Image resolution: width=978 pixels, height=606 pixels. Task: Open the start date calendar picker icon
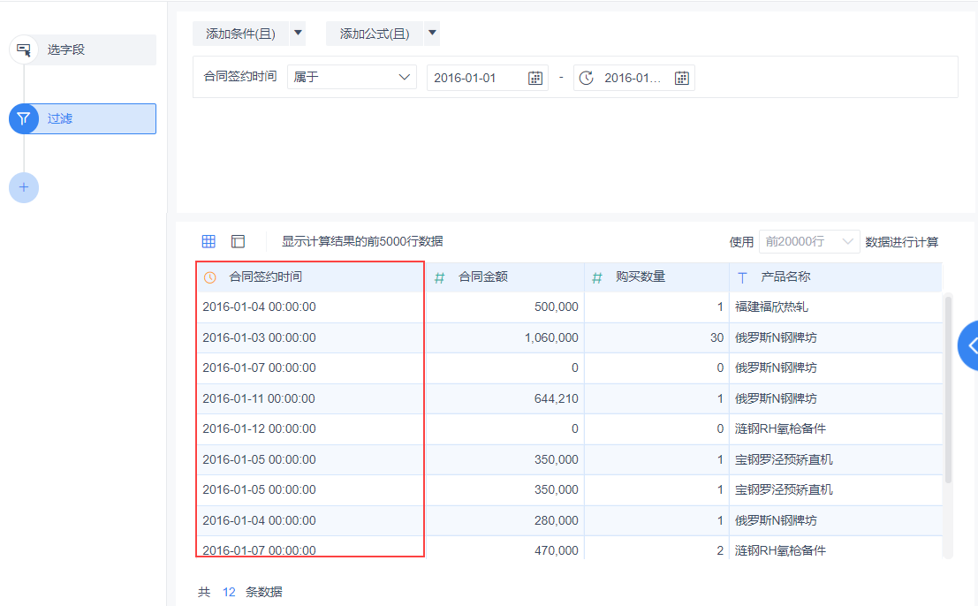click(x=535, y=78)
